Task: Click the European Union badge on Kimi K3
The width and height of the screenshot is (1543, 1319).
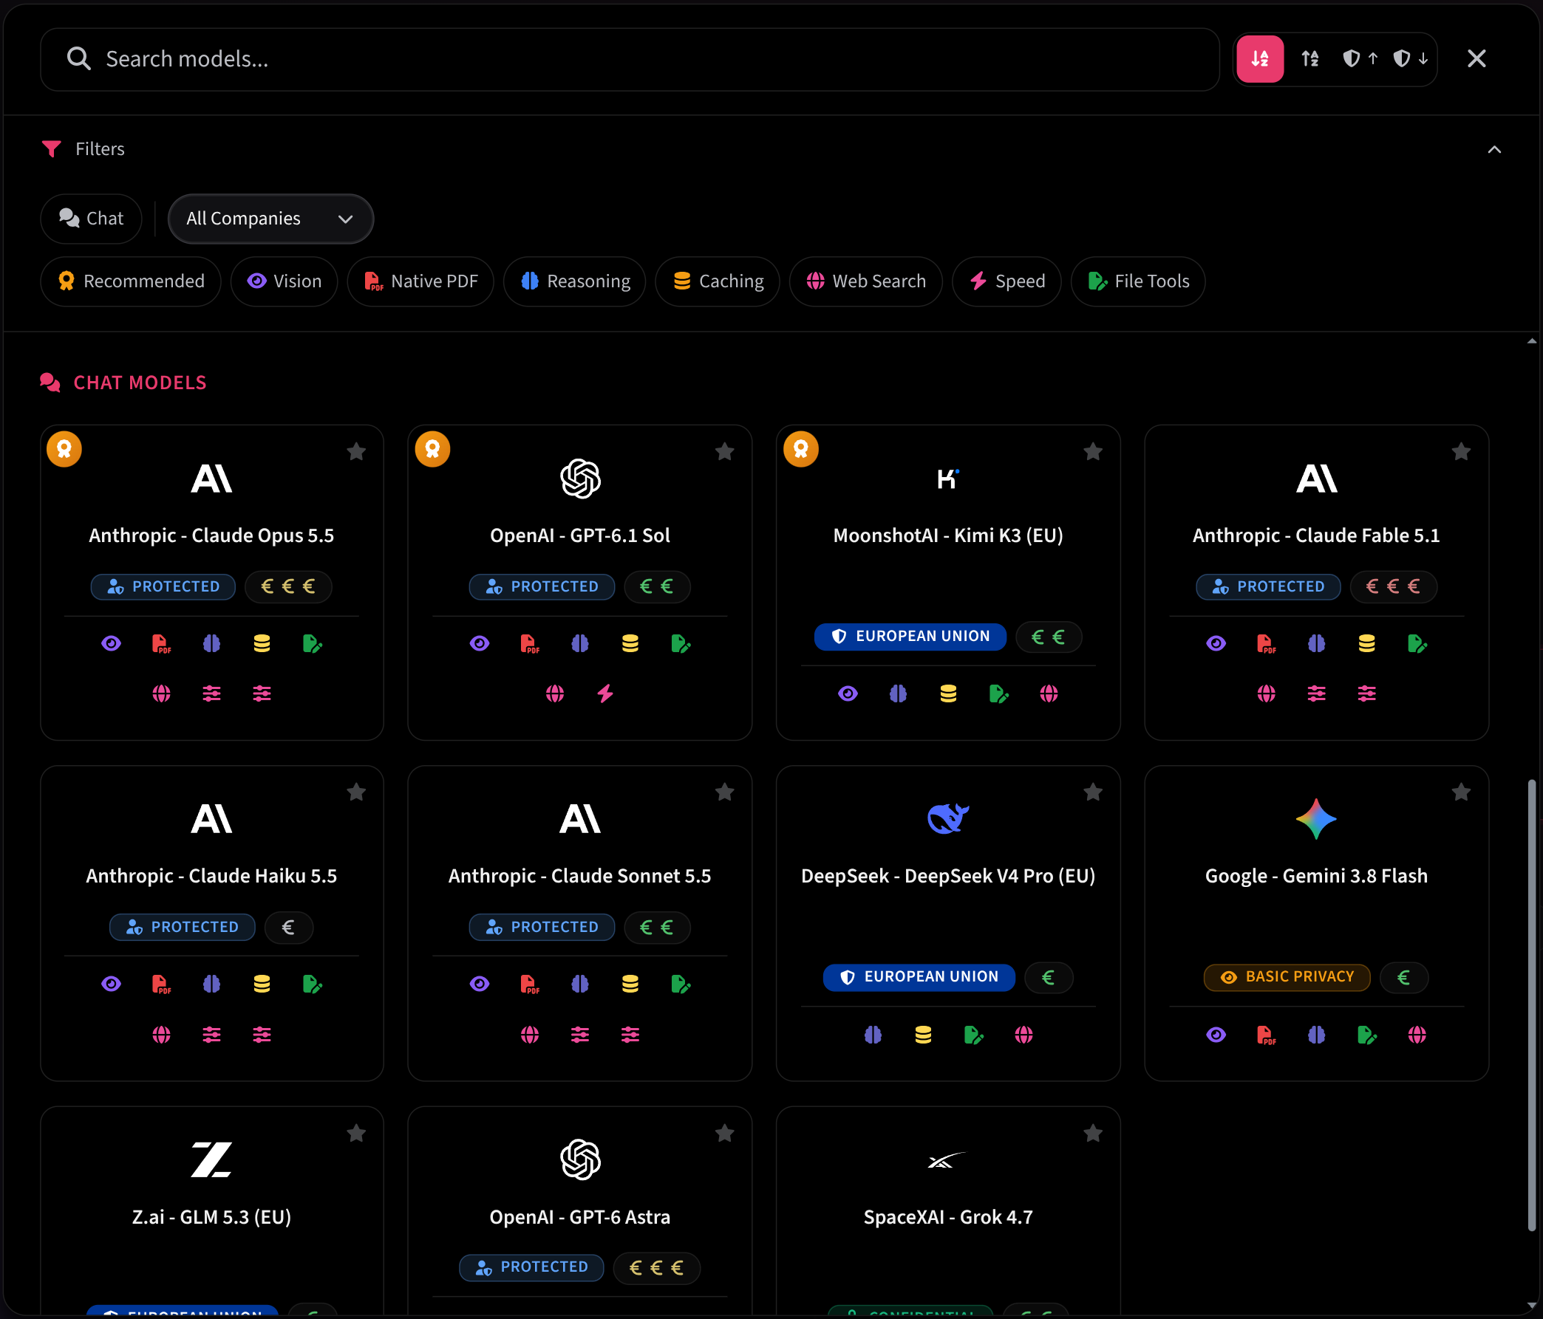Action: pyautogui.click(x=910, y=637)
